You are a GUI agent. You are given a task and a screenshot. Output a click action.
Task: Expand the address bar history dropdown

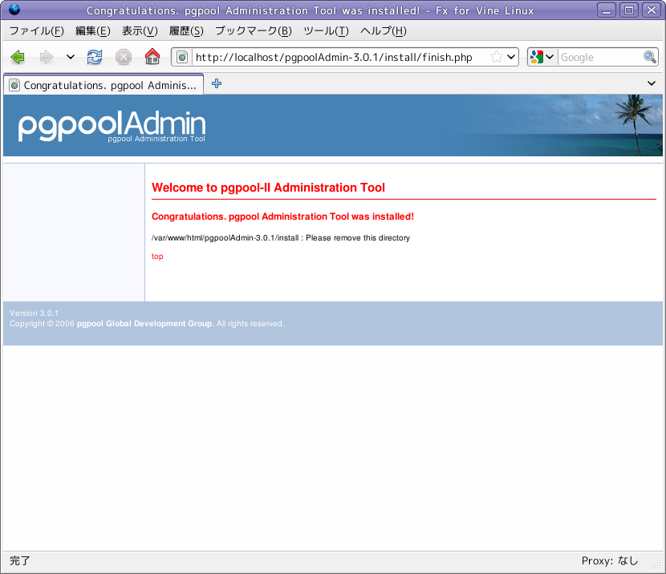[x=511, y=57]
